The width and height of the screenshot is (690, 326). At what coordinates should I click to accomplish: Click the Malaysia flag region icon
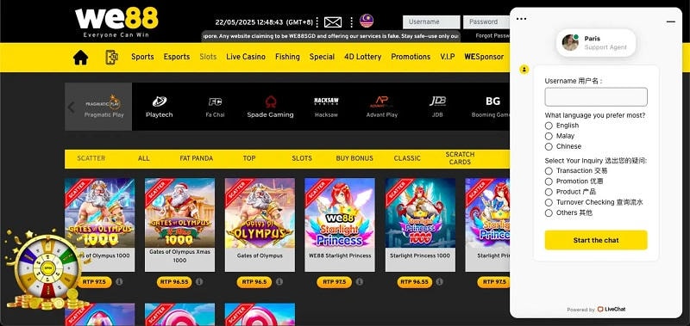(367, 21)
